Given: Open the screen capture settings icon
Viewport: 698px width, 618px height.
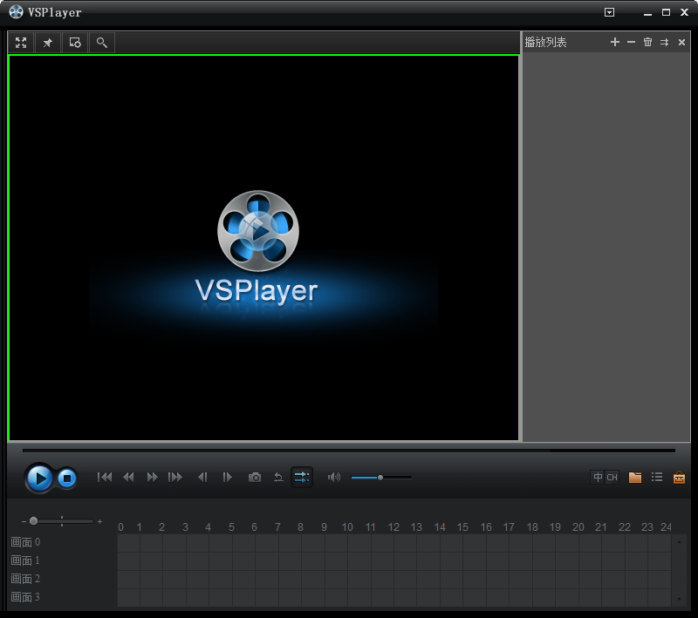Looking at the screenshot, I should point(75,43).
